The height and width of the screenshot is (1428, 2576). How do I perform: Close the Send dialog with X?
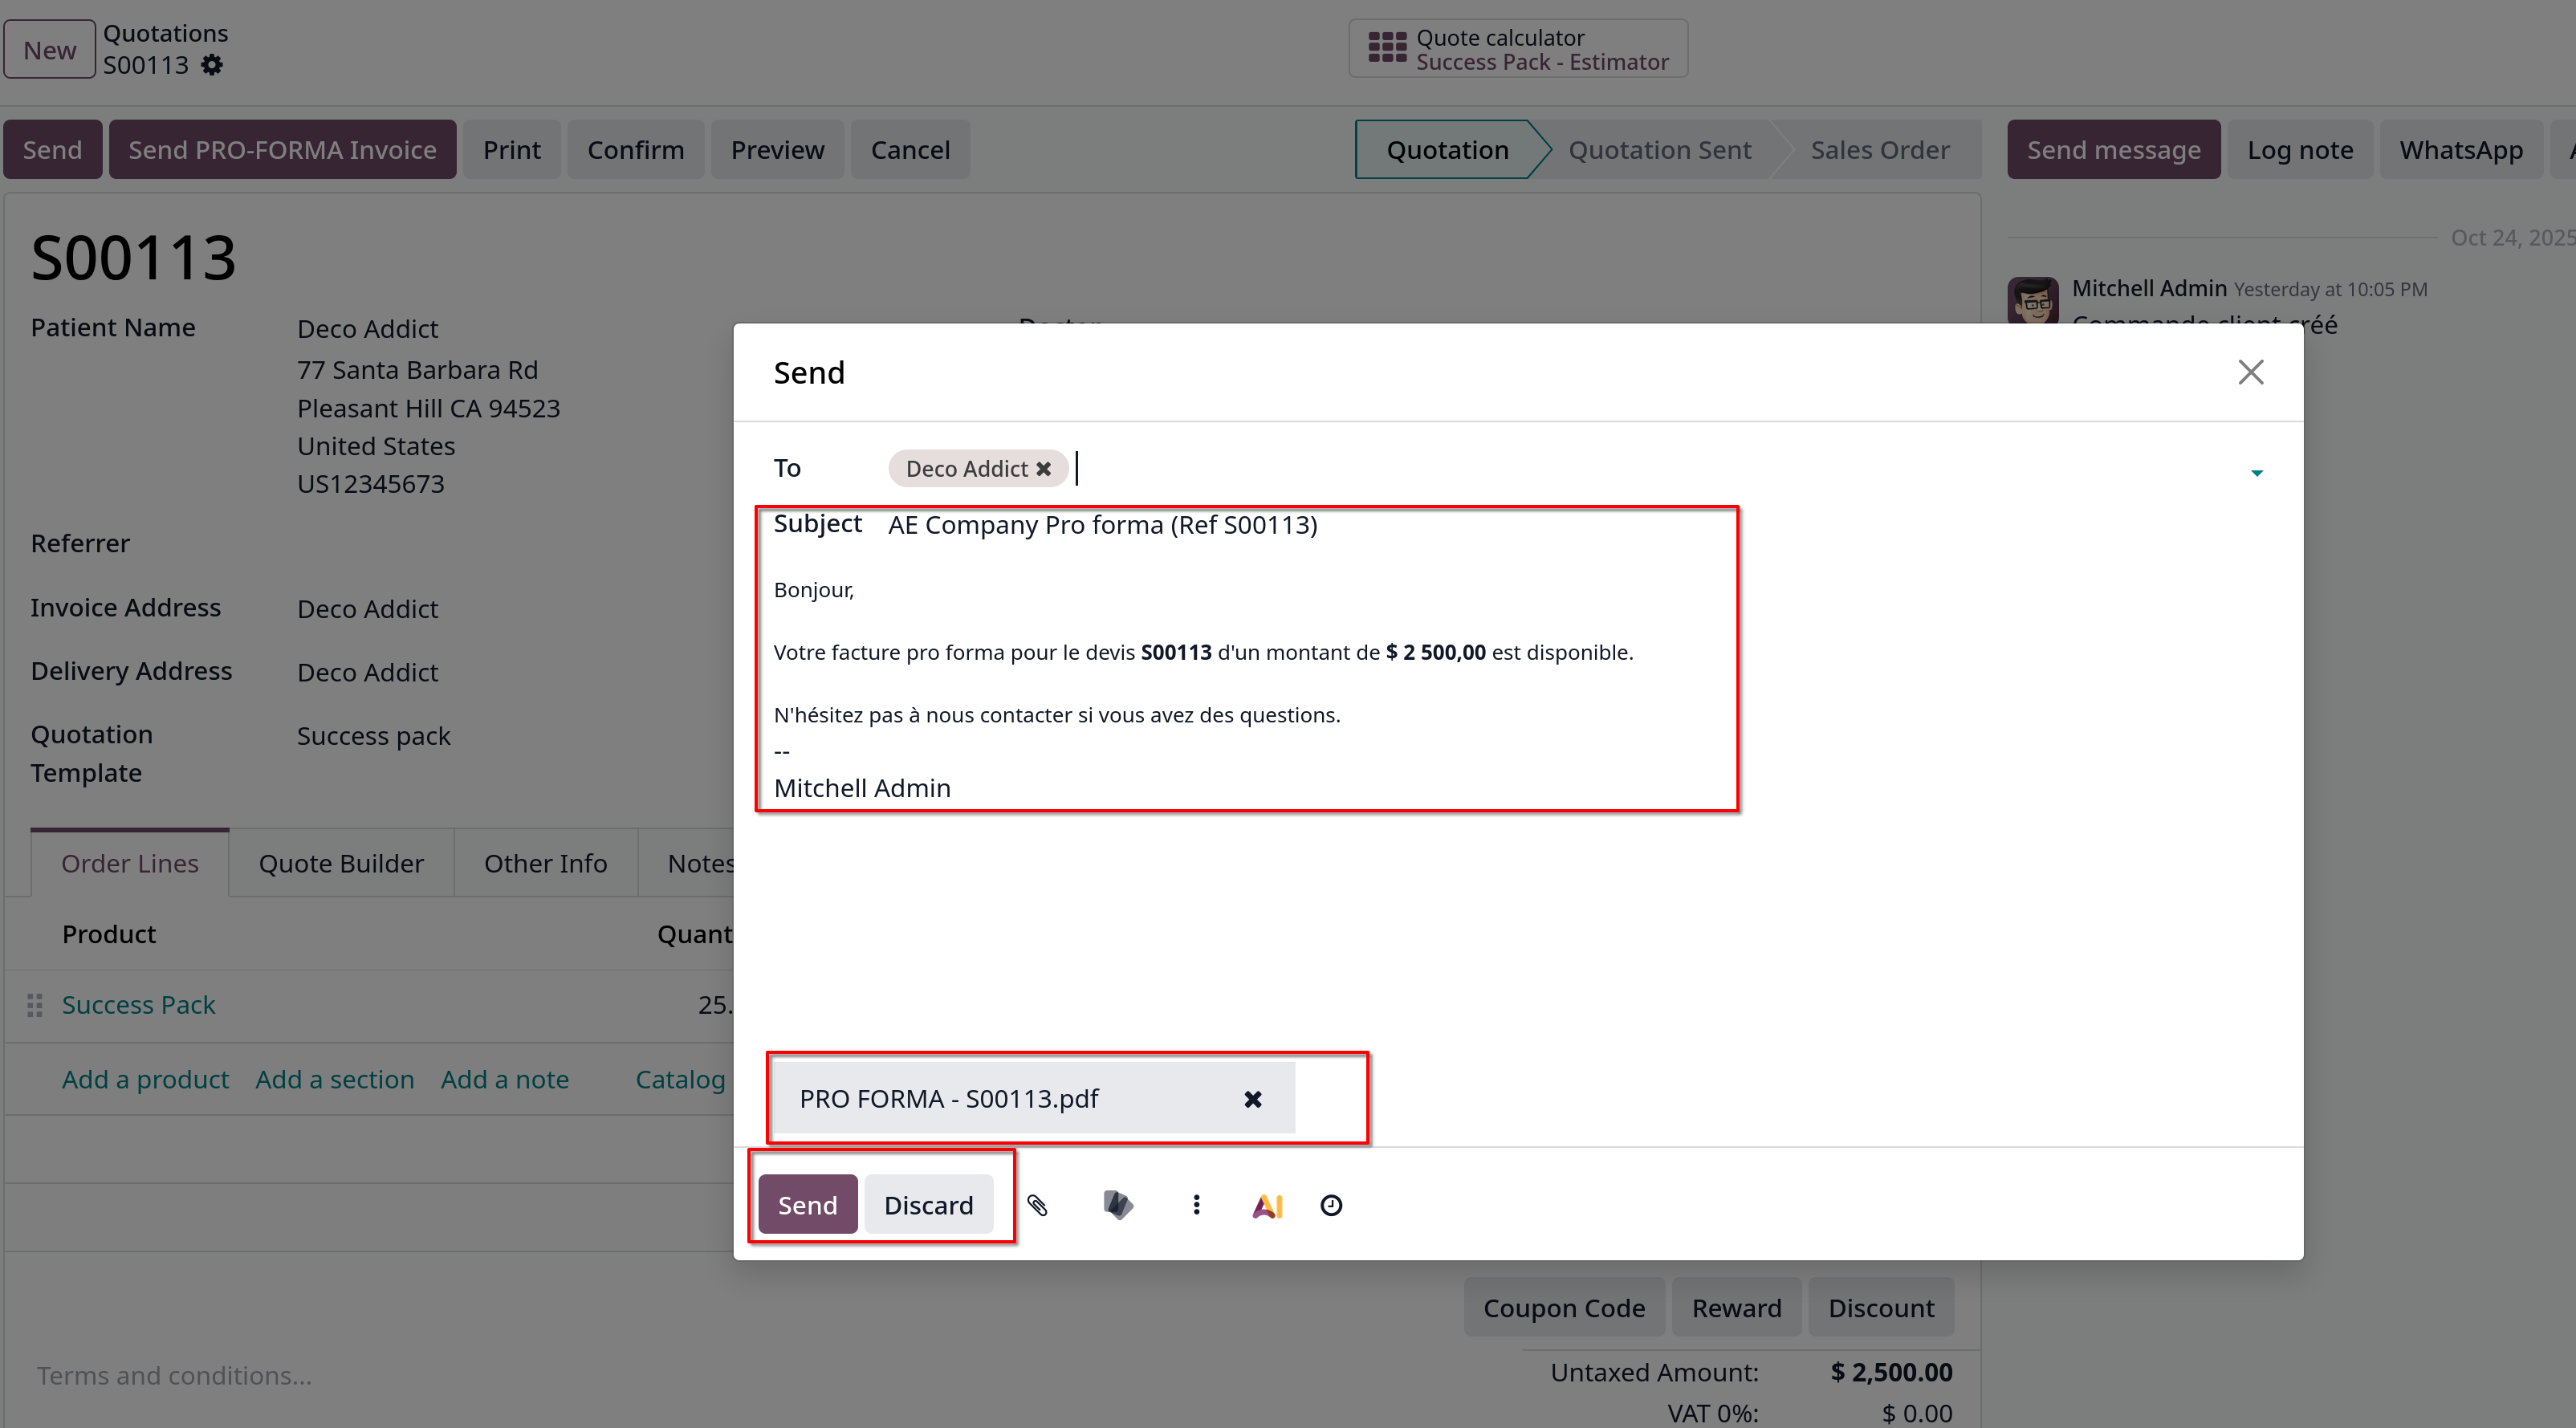tap(2250, 372)
